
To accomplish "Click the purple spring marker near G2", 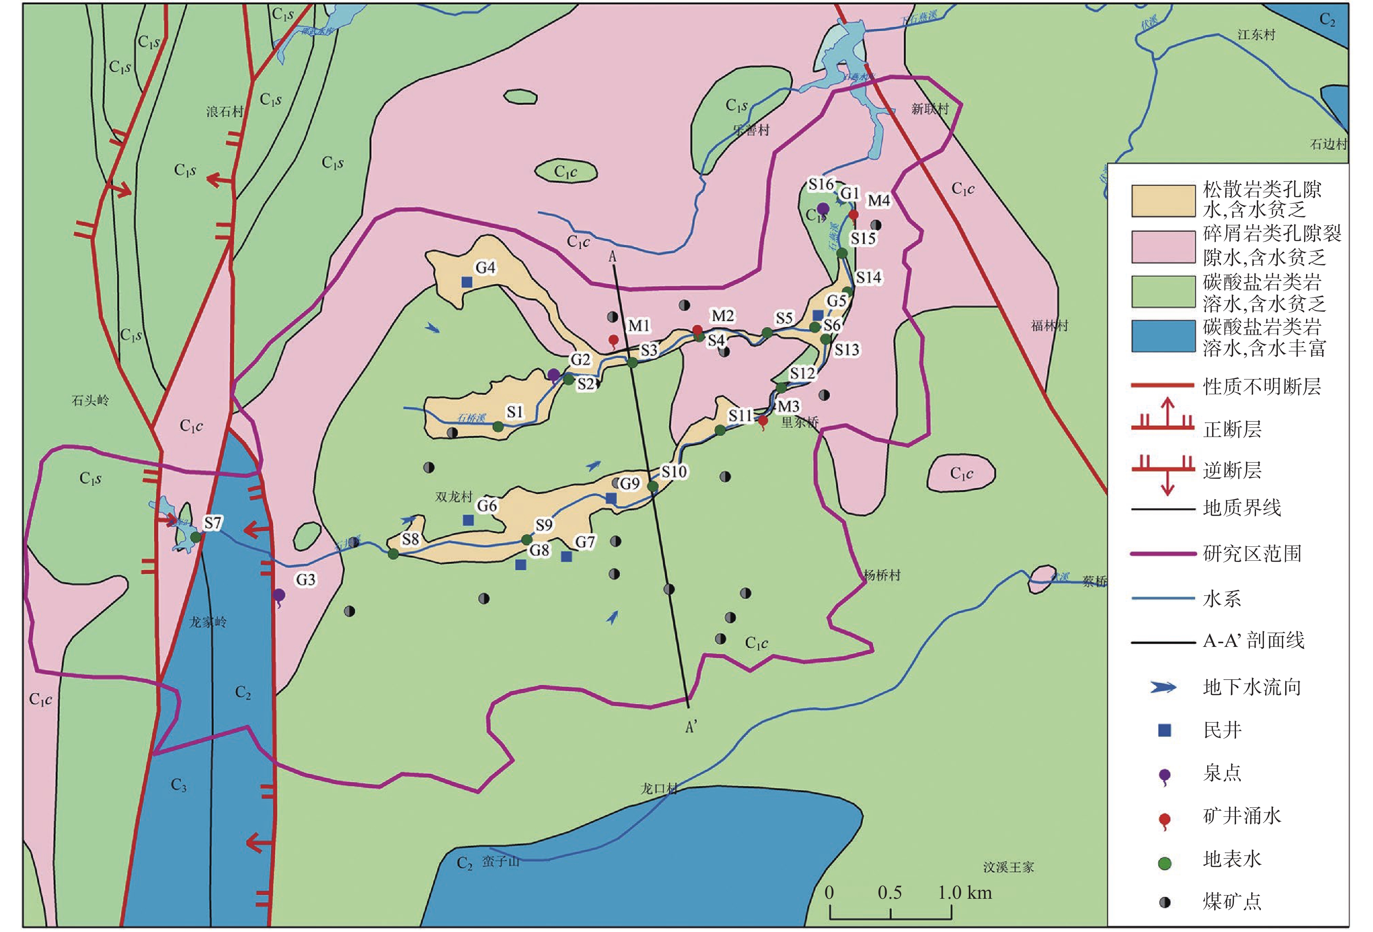I will [x=554, y=375].
